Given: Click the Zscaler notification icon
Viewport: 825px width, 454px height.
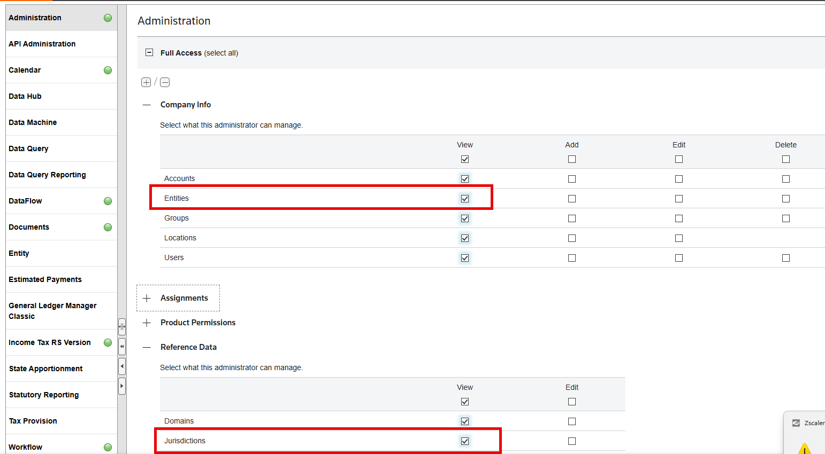Looking at the screenshot, I should (x=796, y=423).
